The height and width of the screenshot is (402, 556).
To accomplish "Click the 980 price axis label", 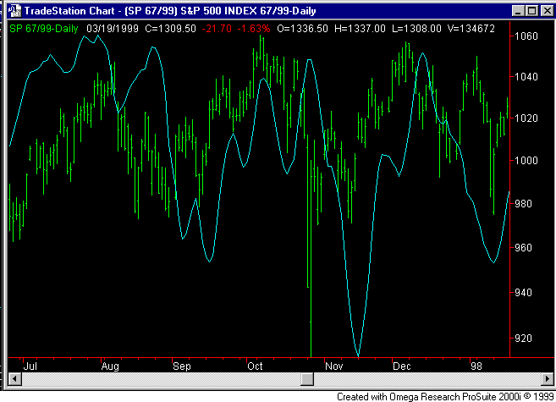I will (523, 204).
